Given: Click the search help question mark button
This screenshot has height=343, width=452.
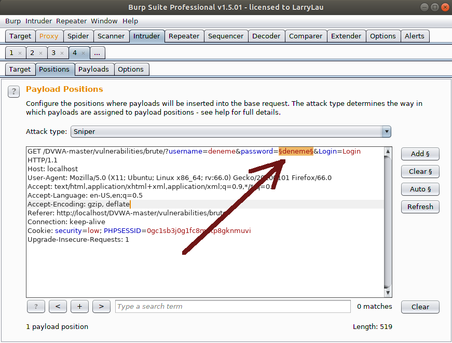Looking at the screenshot, I should [36, 306].
